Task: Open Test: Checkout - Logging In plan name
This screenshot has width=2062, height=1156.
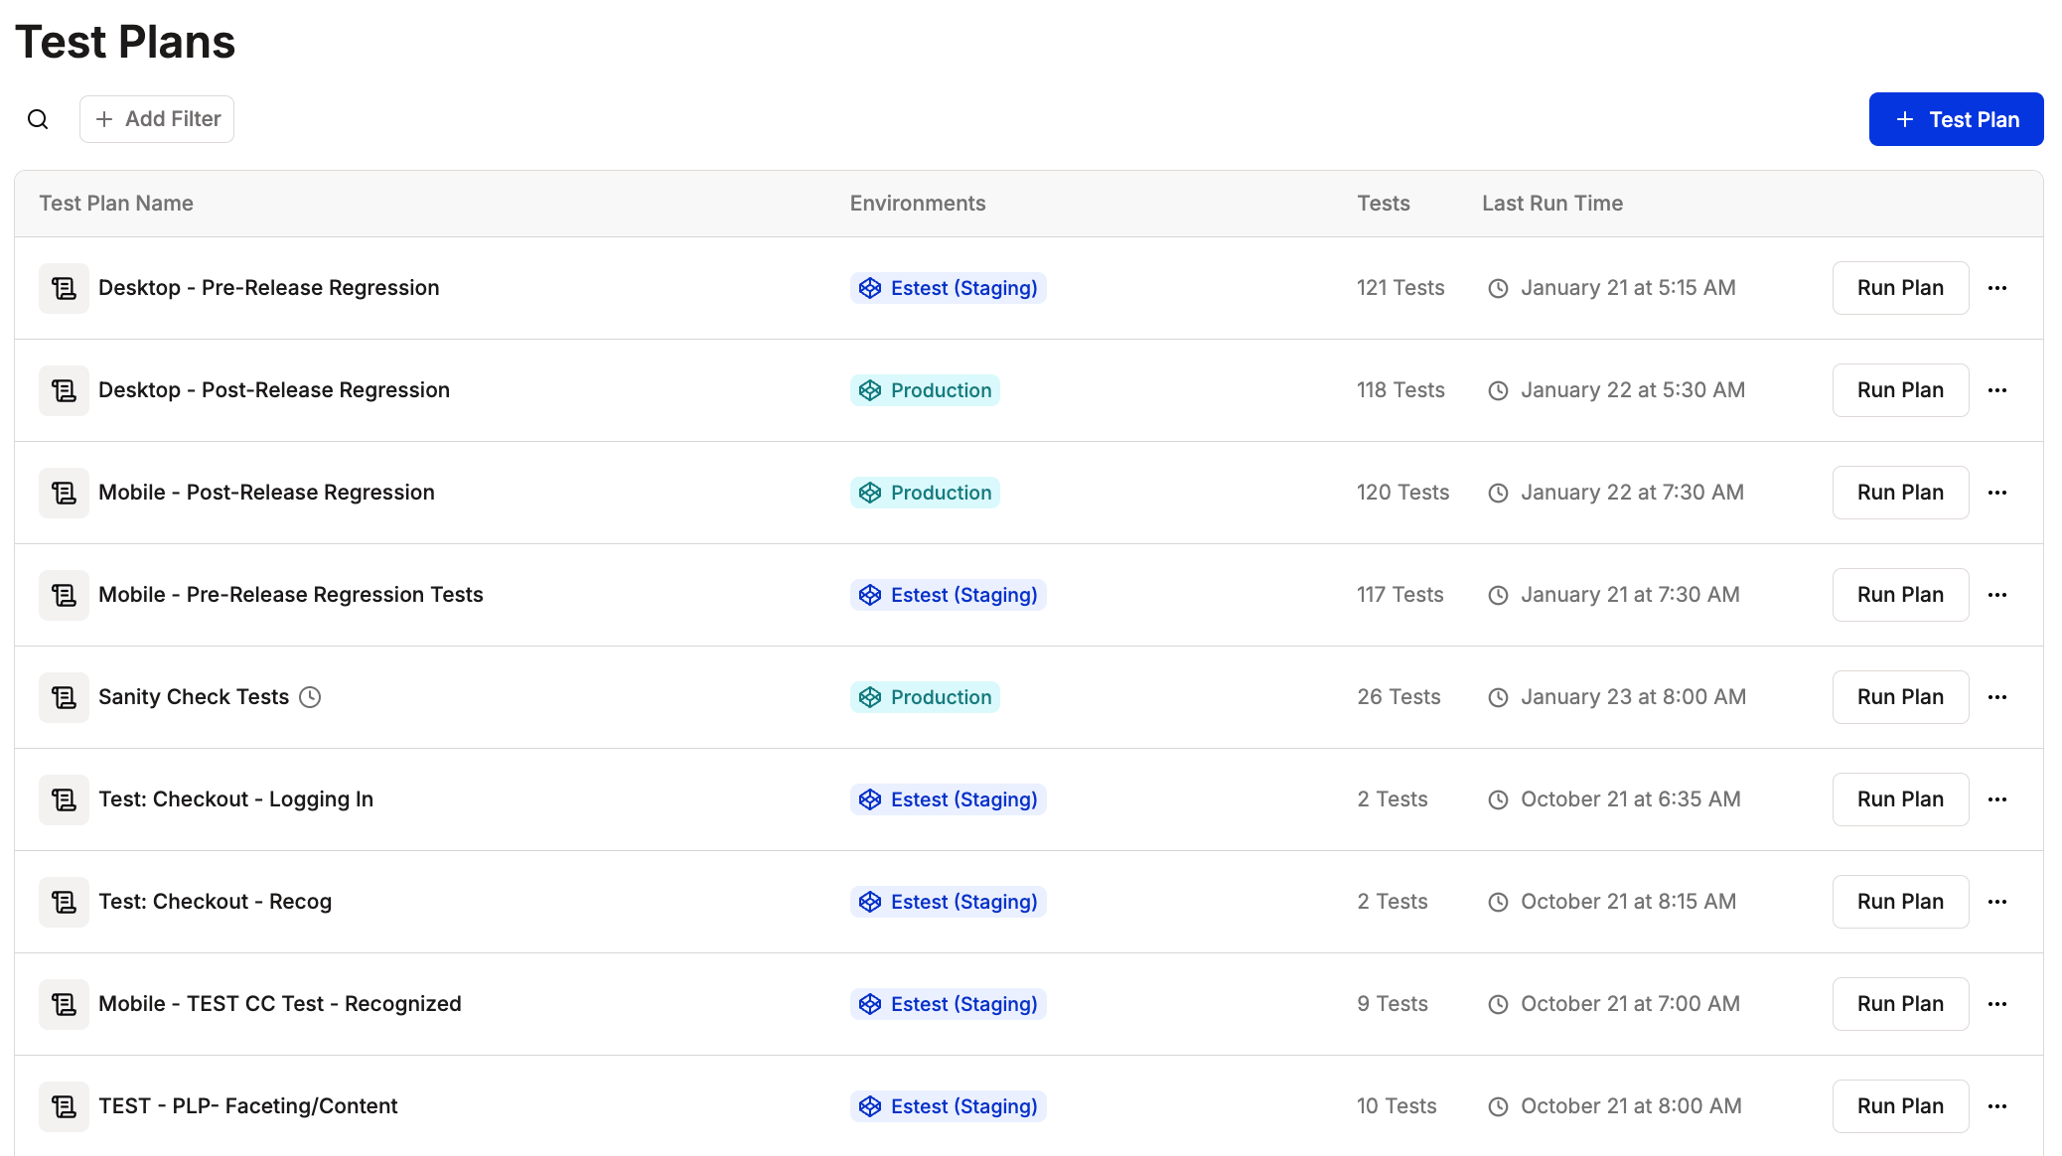Action: [235, 799]
